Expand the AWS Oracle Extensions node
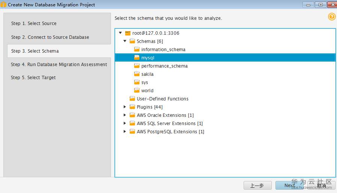Image resolution: width=337 pixels, height=193 pixels. 125,115
